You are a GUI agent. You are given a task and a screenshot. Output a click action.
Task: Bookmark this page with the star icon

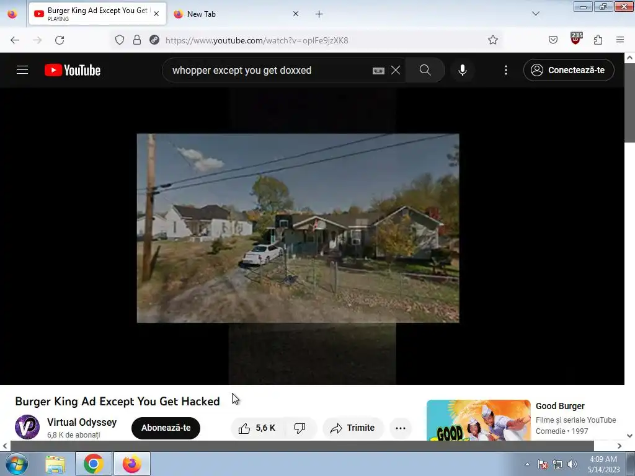pyautogui.click(x=493, y=40)
